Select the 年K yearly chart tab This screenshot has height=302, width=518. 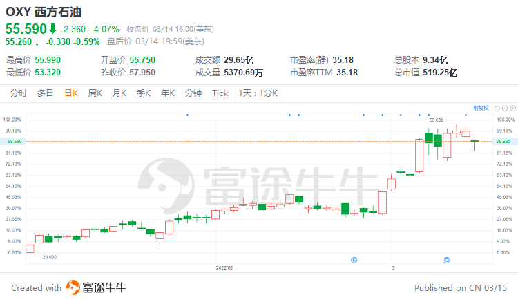(x=168, y=93)
